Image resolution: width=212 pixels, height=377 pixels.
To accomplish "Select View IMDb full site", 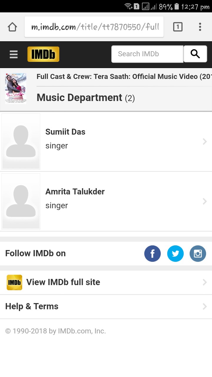I will [x=63, y=282].
